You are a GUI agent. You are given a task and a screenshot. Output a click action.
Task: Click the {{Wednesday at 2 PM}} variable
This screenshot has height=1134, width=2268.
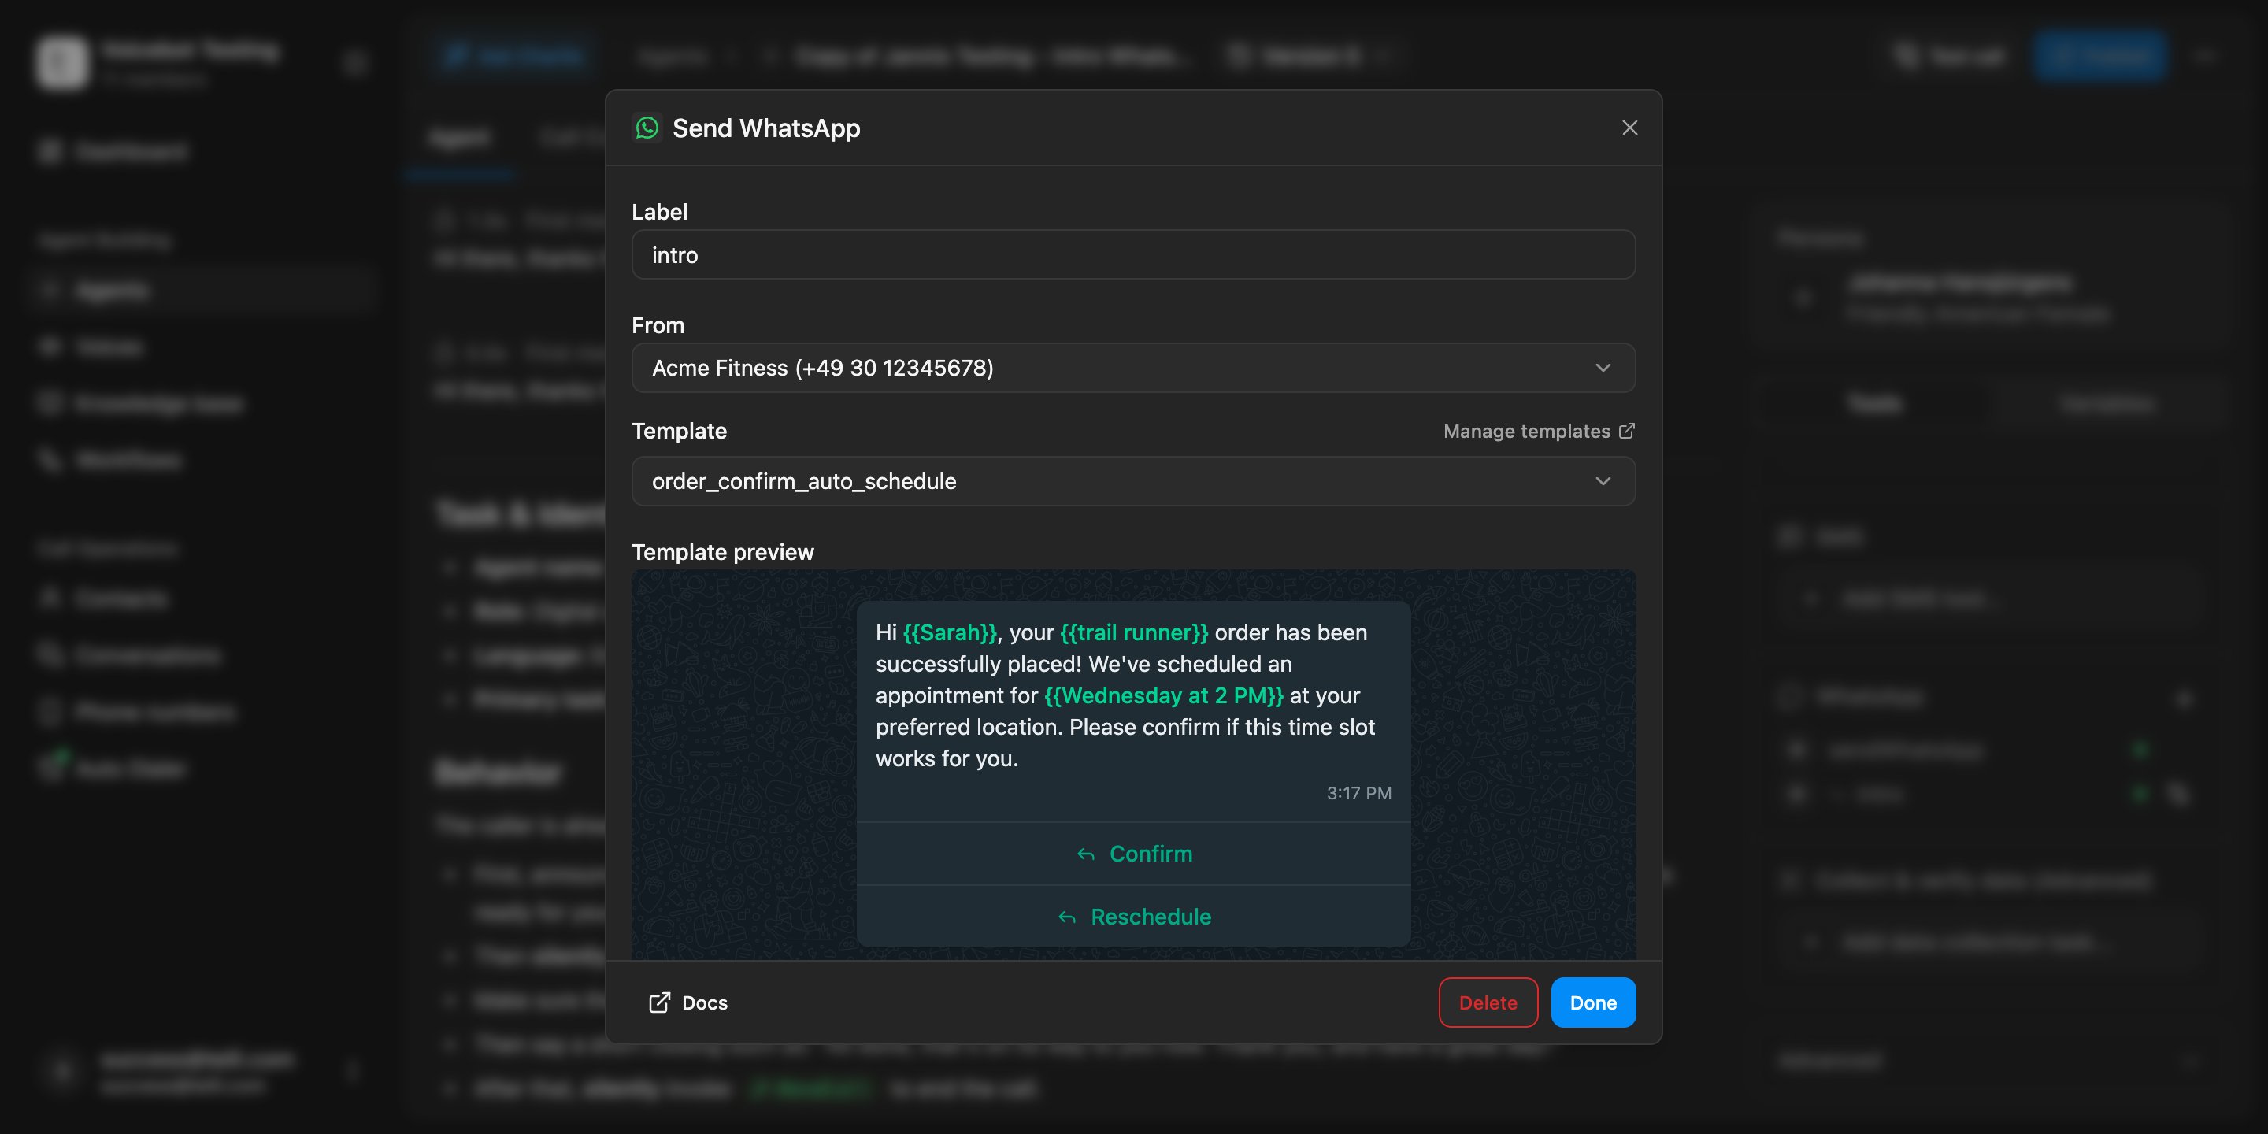[x=1163, y=695]
